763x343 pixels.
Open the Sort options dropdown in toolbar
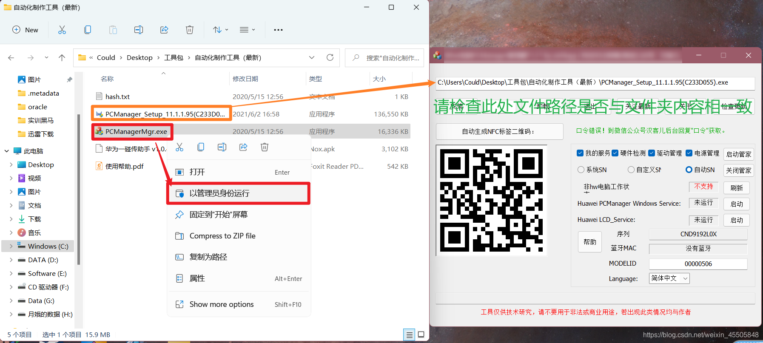click(221, 30)
